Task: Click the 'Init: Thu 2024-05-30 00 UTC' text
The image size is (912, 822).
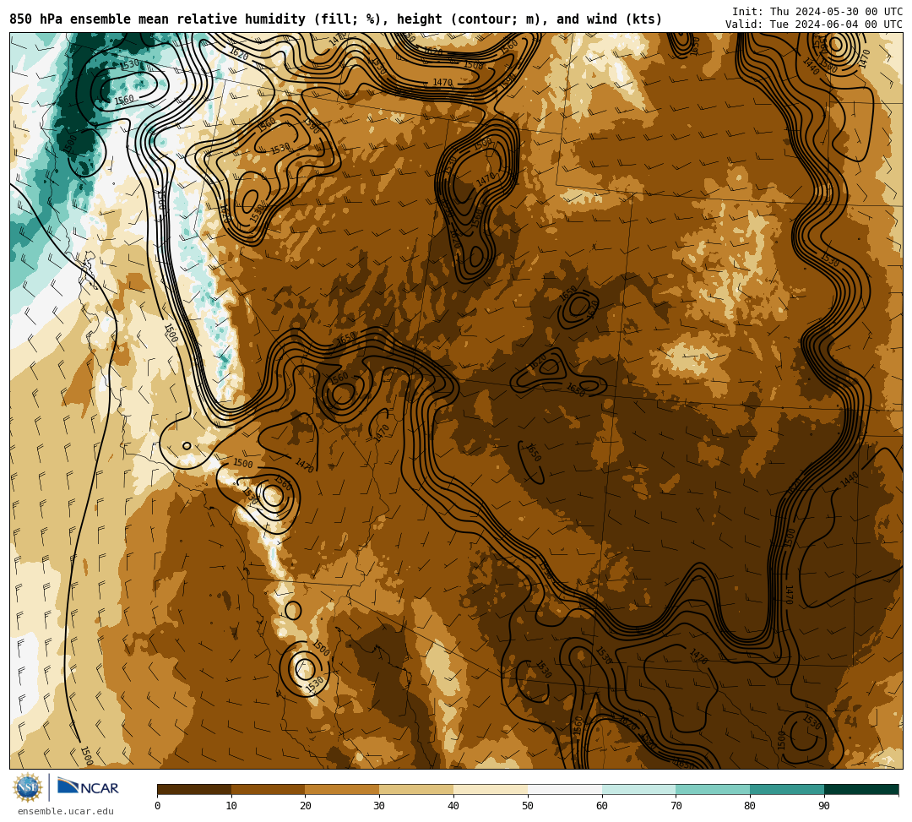Action: pos(817,12)
